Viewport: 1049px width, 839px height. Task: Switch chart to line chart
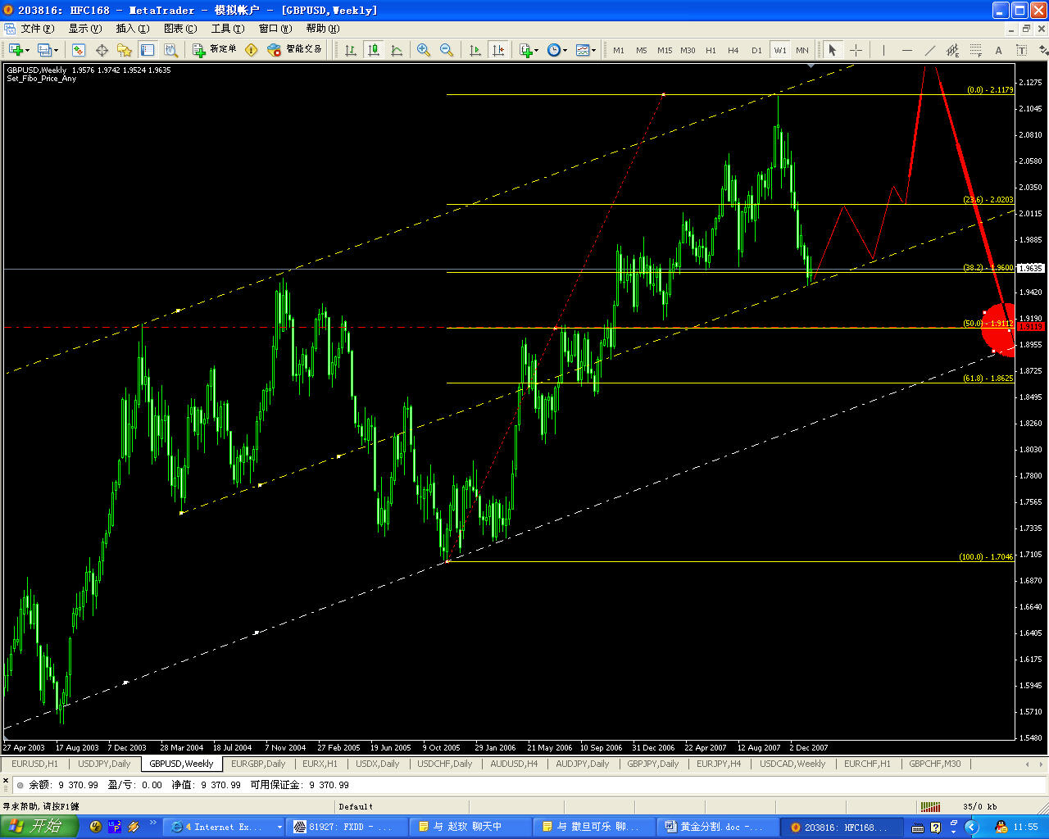click(397, 50)
